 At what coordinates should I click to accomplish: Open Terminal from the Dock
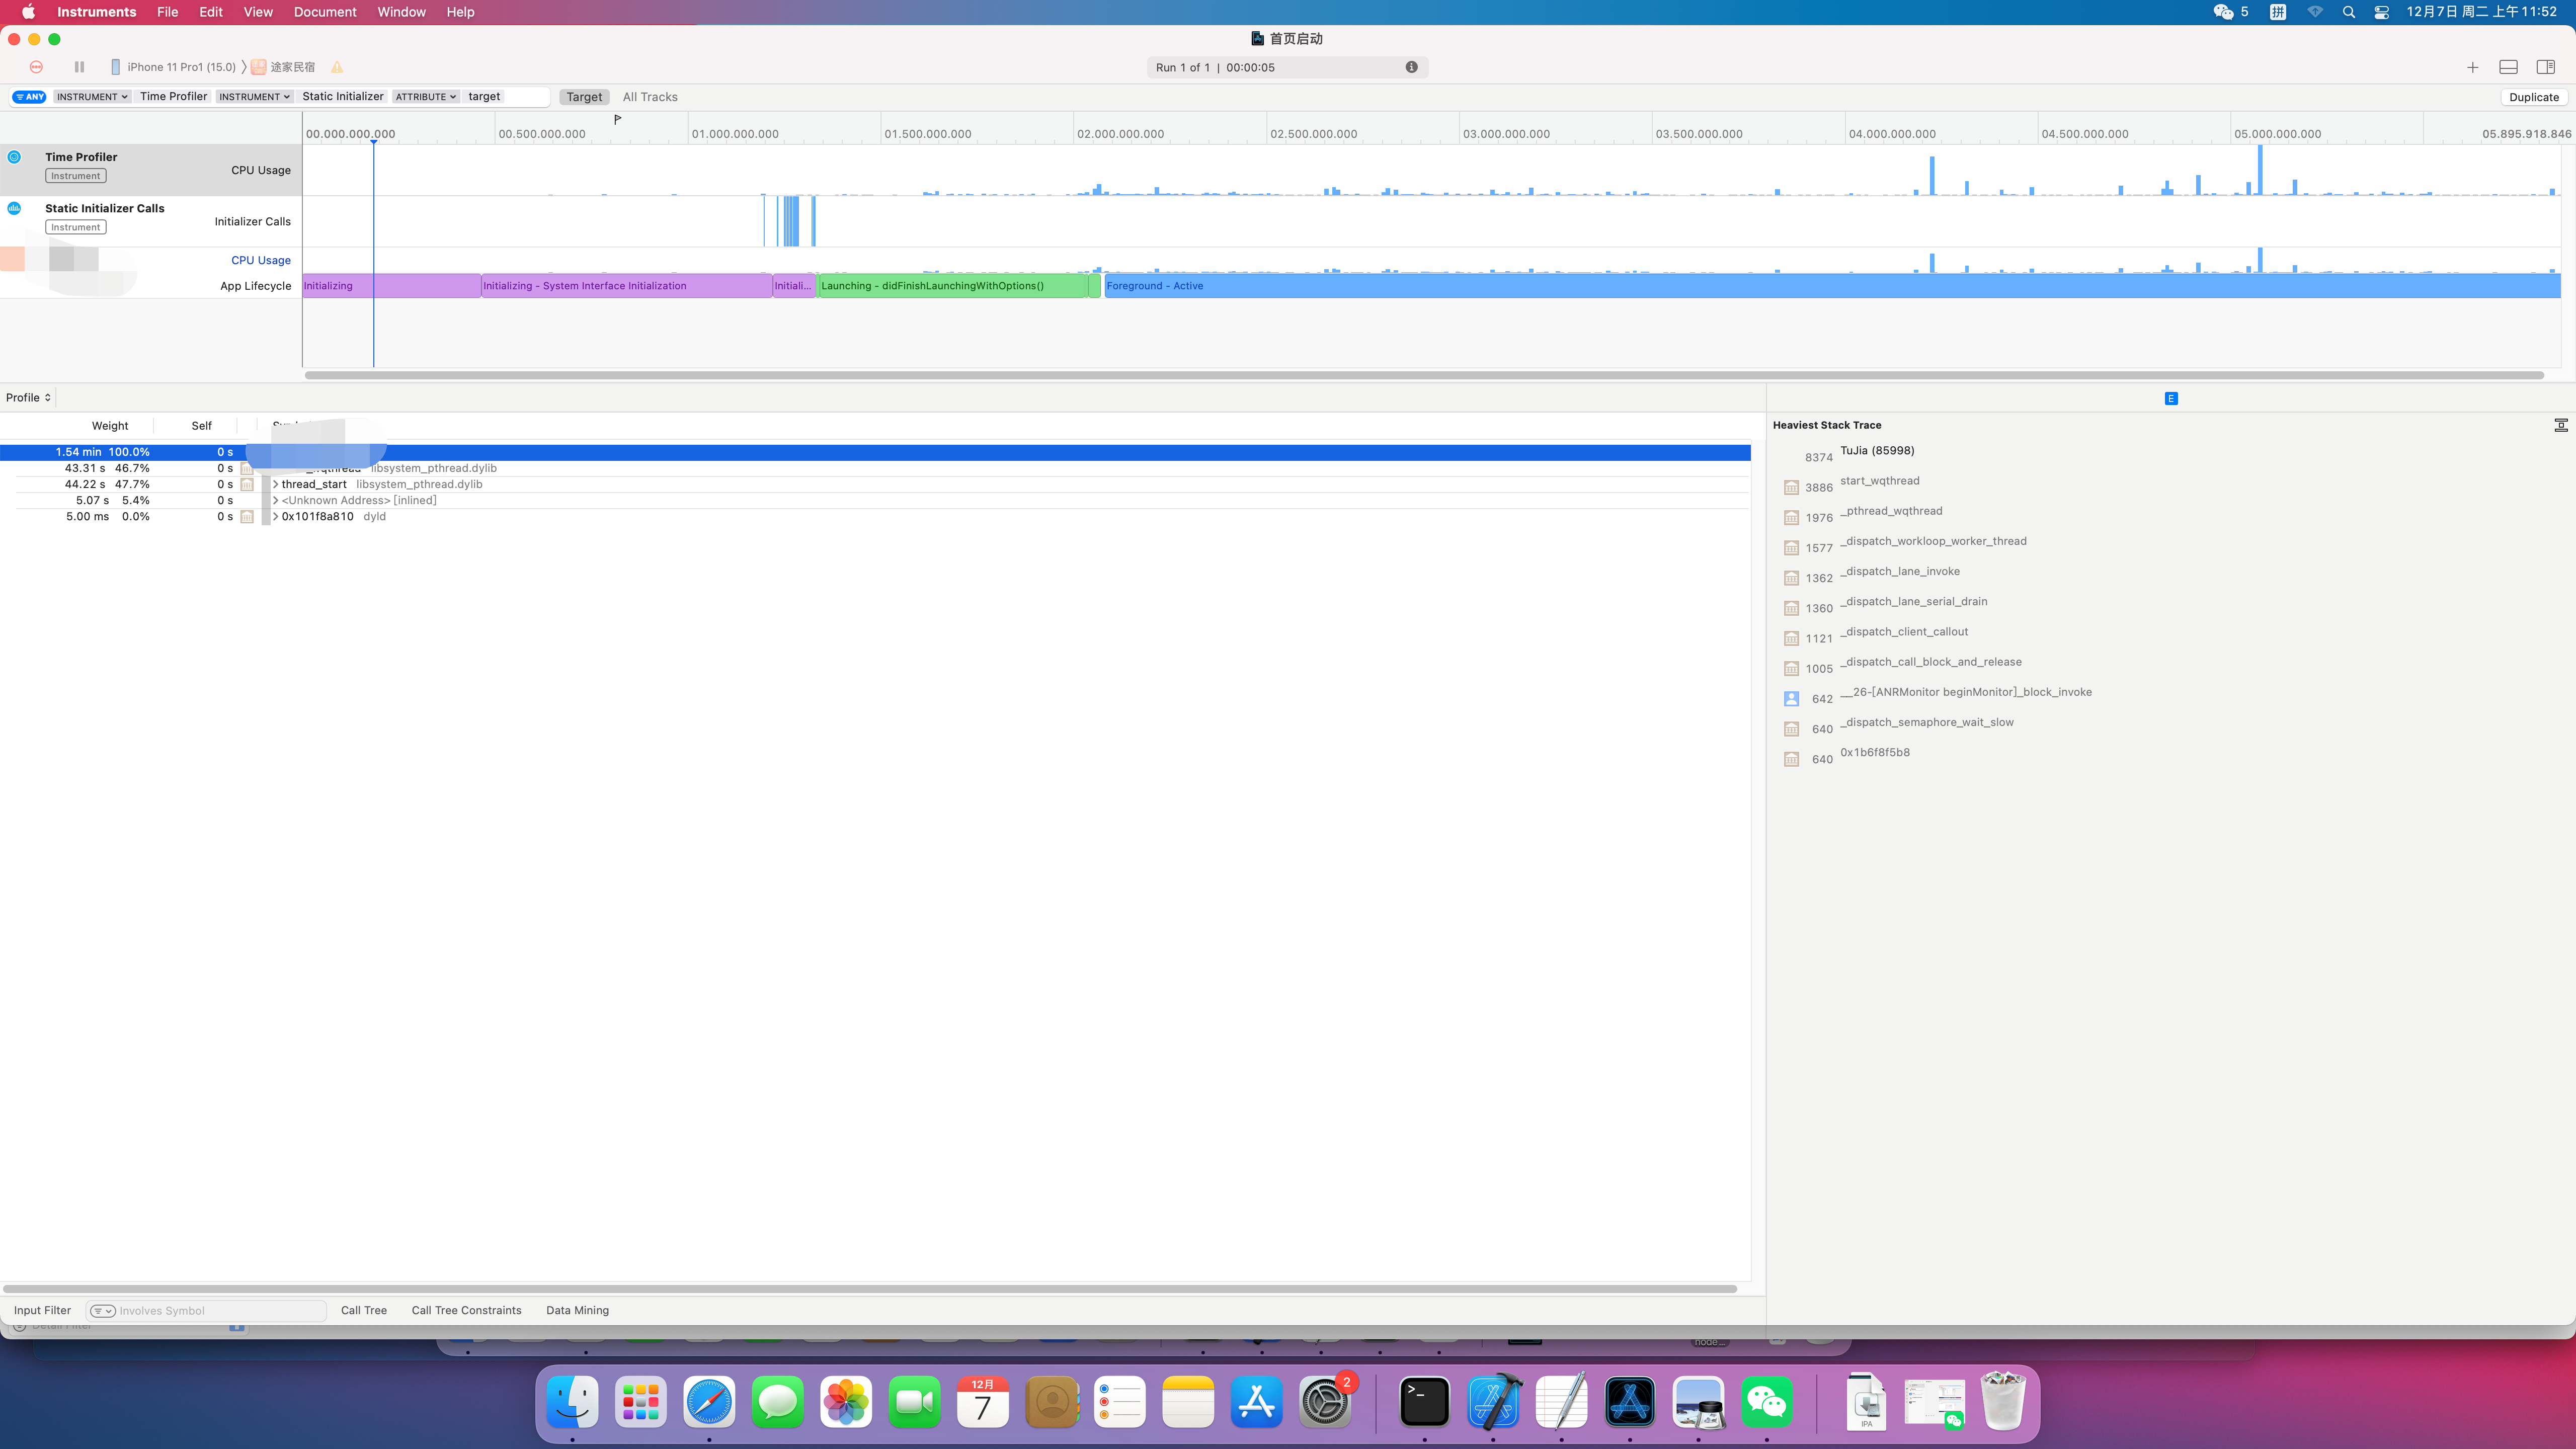coord(1424,1401)
